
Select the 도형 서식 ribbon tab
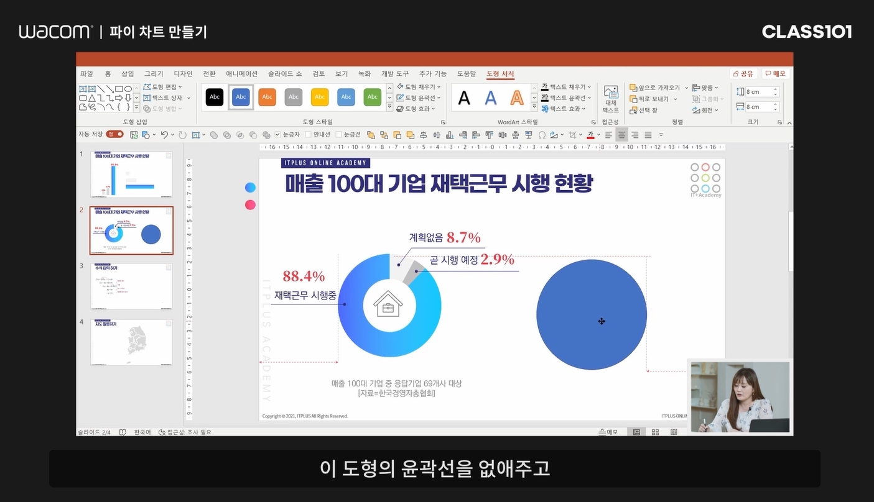(x=500, y=73)
